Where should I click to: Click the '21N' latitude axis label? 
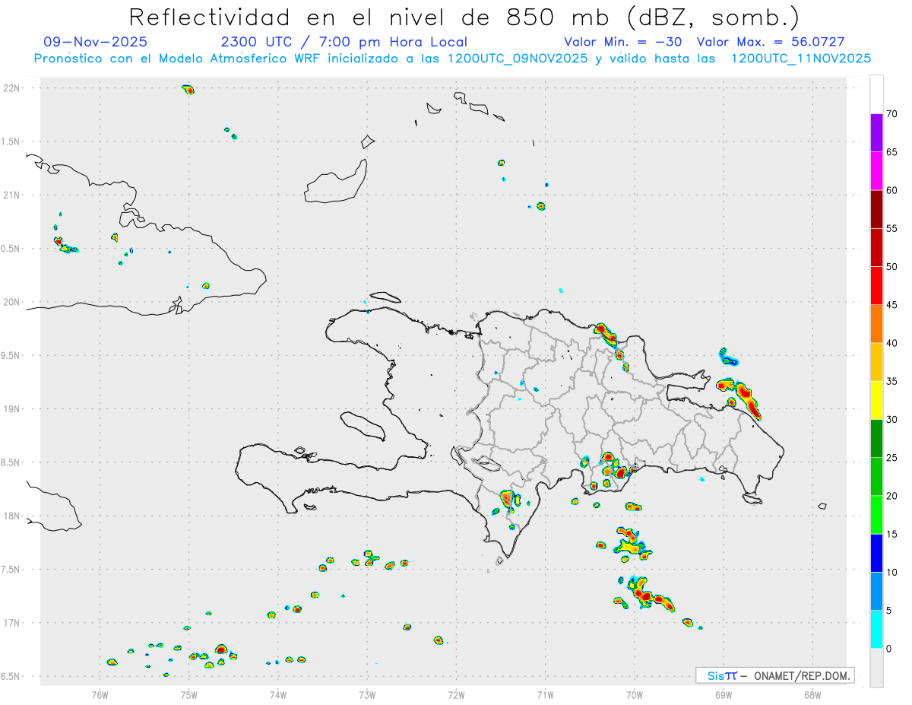(12, 195)
